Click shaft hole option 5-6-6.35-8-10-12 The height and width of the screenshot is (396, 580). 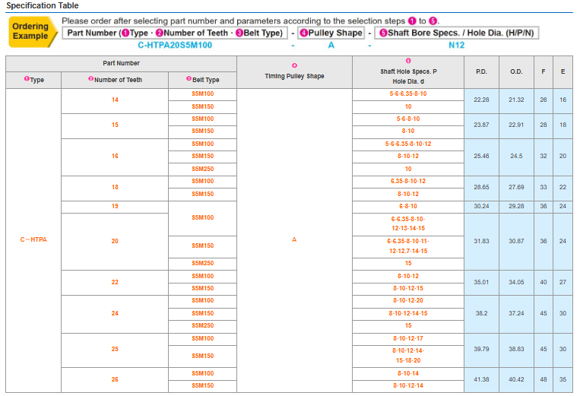408,144
